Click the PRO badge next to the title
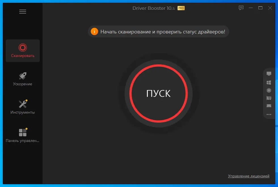This screenshot has height=187, width=278. pos(181,8)
